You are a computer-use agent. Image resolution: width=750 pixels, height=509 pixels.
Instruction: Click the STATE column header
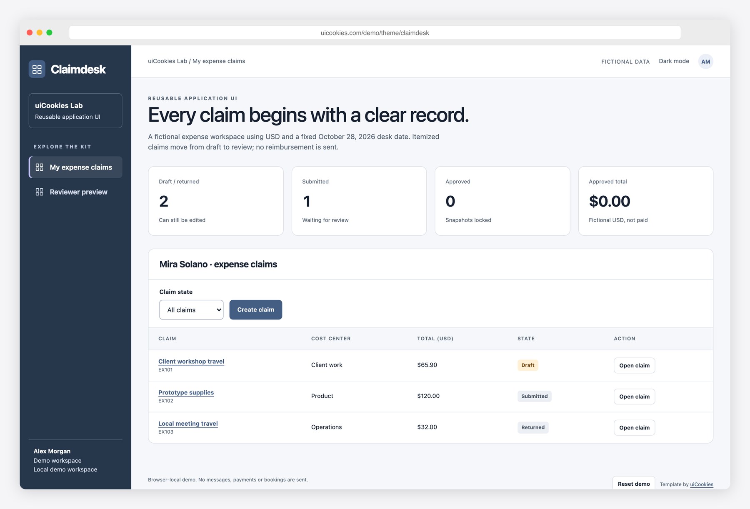(526, 339)
